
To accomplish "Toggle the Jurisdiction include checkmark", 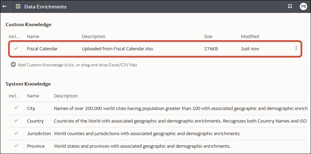I will (16, 133).
